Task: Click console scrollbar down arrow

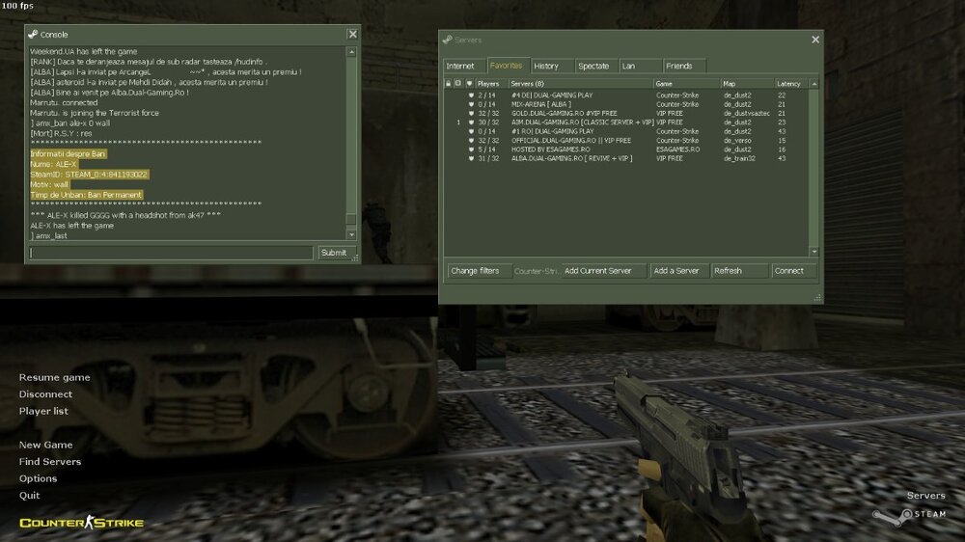Action: click(x=350, y=235)
